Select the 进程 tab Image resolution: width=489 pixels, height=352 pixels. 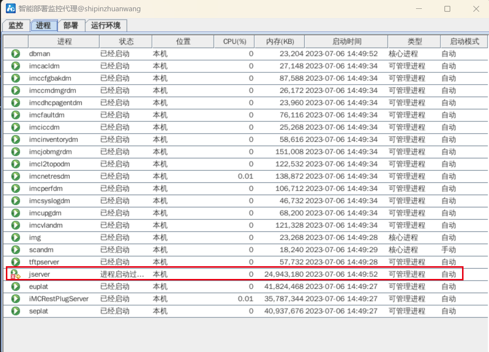click(x=43, y=25)
